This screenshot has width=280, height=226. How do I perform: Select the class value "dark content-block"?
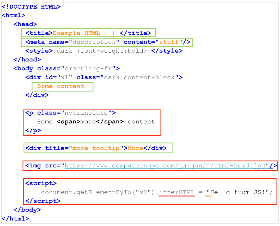tap(139, 77)
